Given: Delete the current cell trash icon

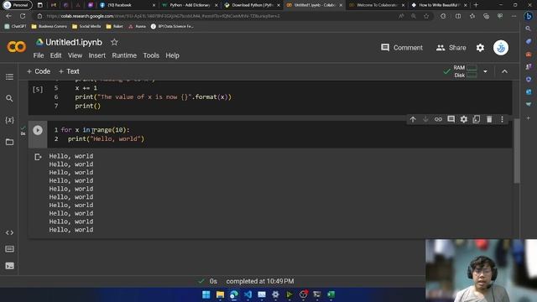Looking at the screenshot, I should (489, 119).
